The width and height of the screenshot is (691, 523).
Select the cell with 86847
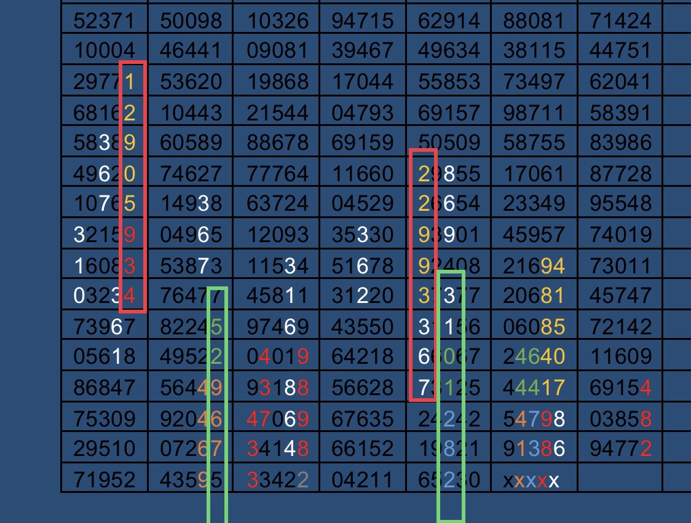(104, 387)
